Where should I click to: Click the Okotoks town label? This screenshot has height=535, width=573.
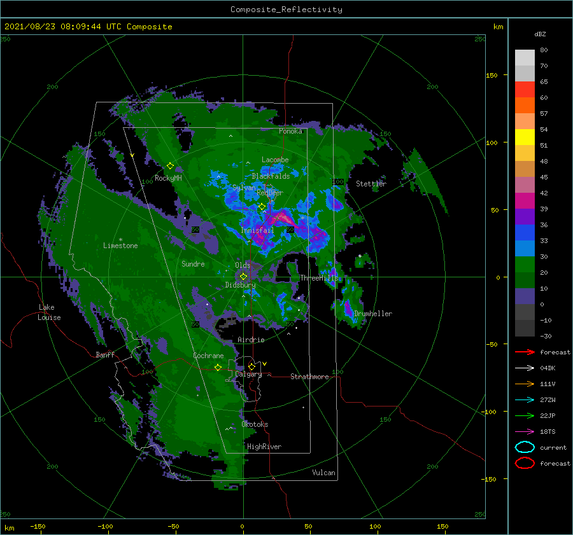[x=255, y=424]
